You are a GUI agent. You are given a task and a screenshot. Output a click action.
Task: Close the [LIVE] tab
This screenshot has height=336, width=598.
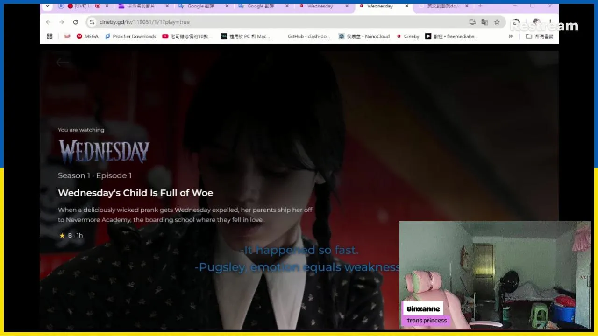pyautogui.click(x=107, y=6)
